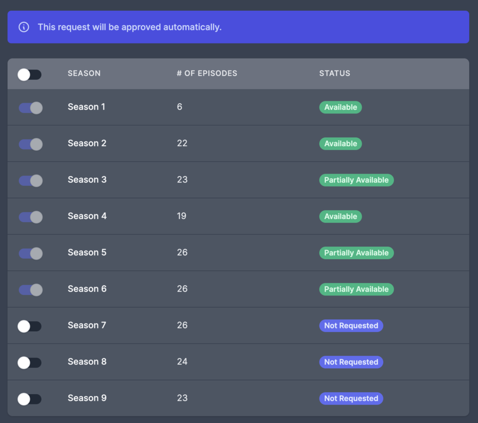Click the info icon in the approval banner
The image size is (478, 423).
pyautogui.click(x=24, y=27)
